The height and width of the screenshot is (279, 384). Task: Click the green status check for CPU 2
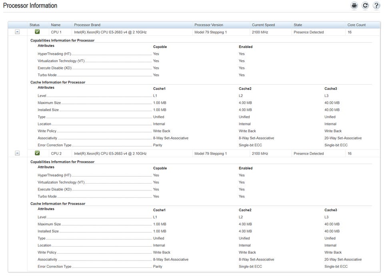coord(37,153)
